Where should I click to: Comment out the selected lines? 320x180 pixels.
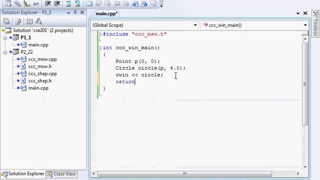(x=68, y=3)
